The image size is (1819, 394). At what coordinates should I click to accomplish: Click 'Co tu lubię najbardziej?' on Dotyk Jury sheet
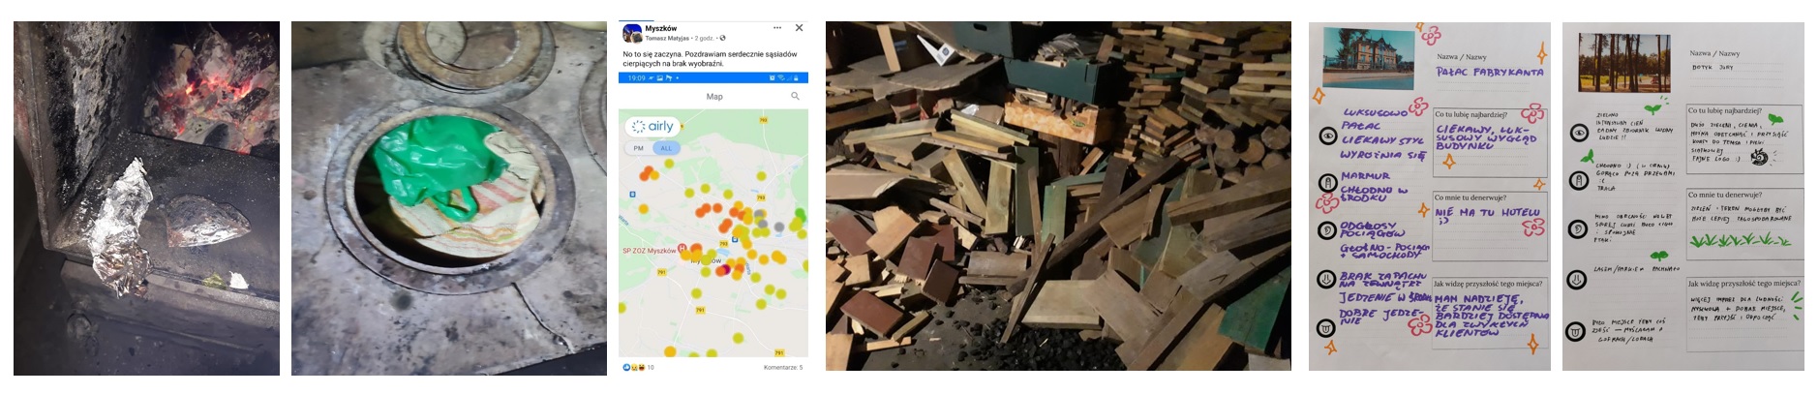(1725, 110)
